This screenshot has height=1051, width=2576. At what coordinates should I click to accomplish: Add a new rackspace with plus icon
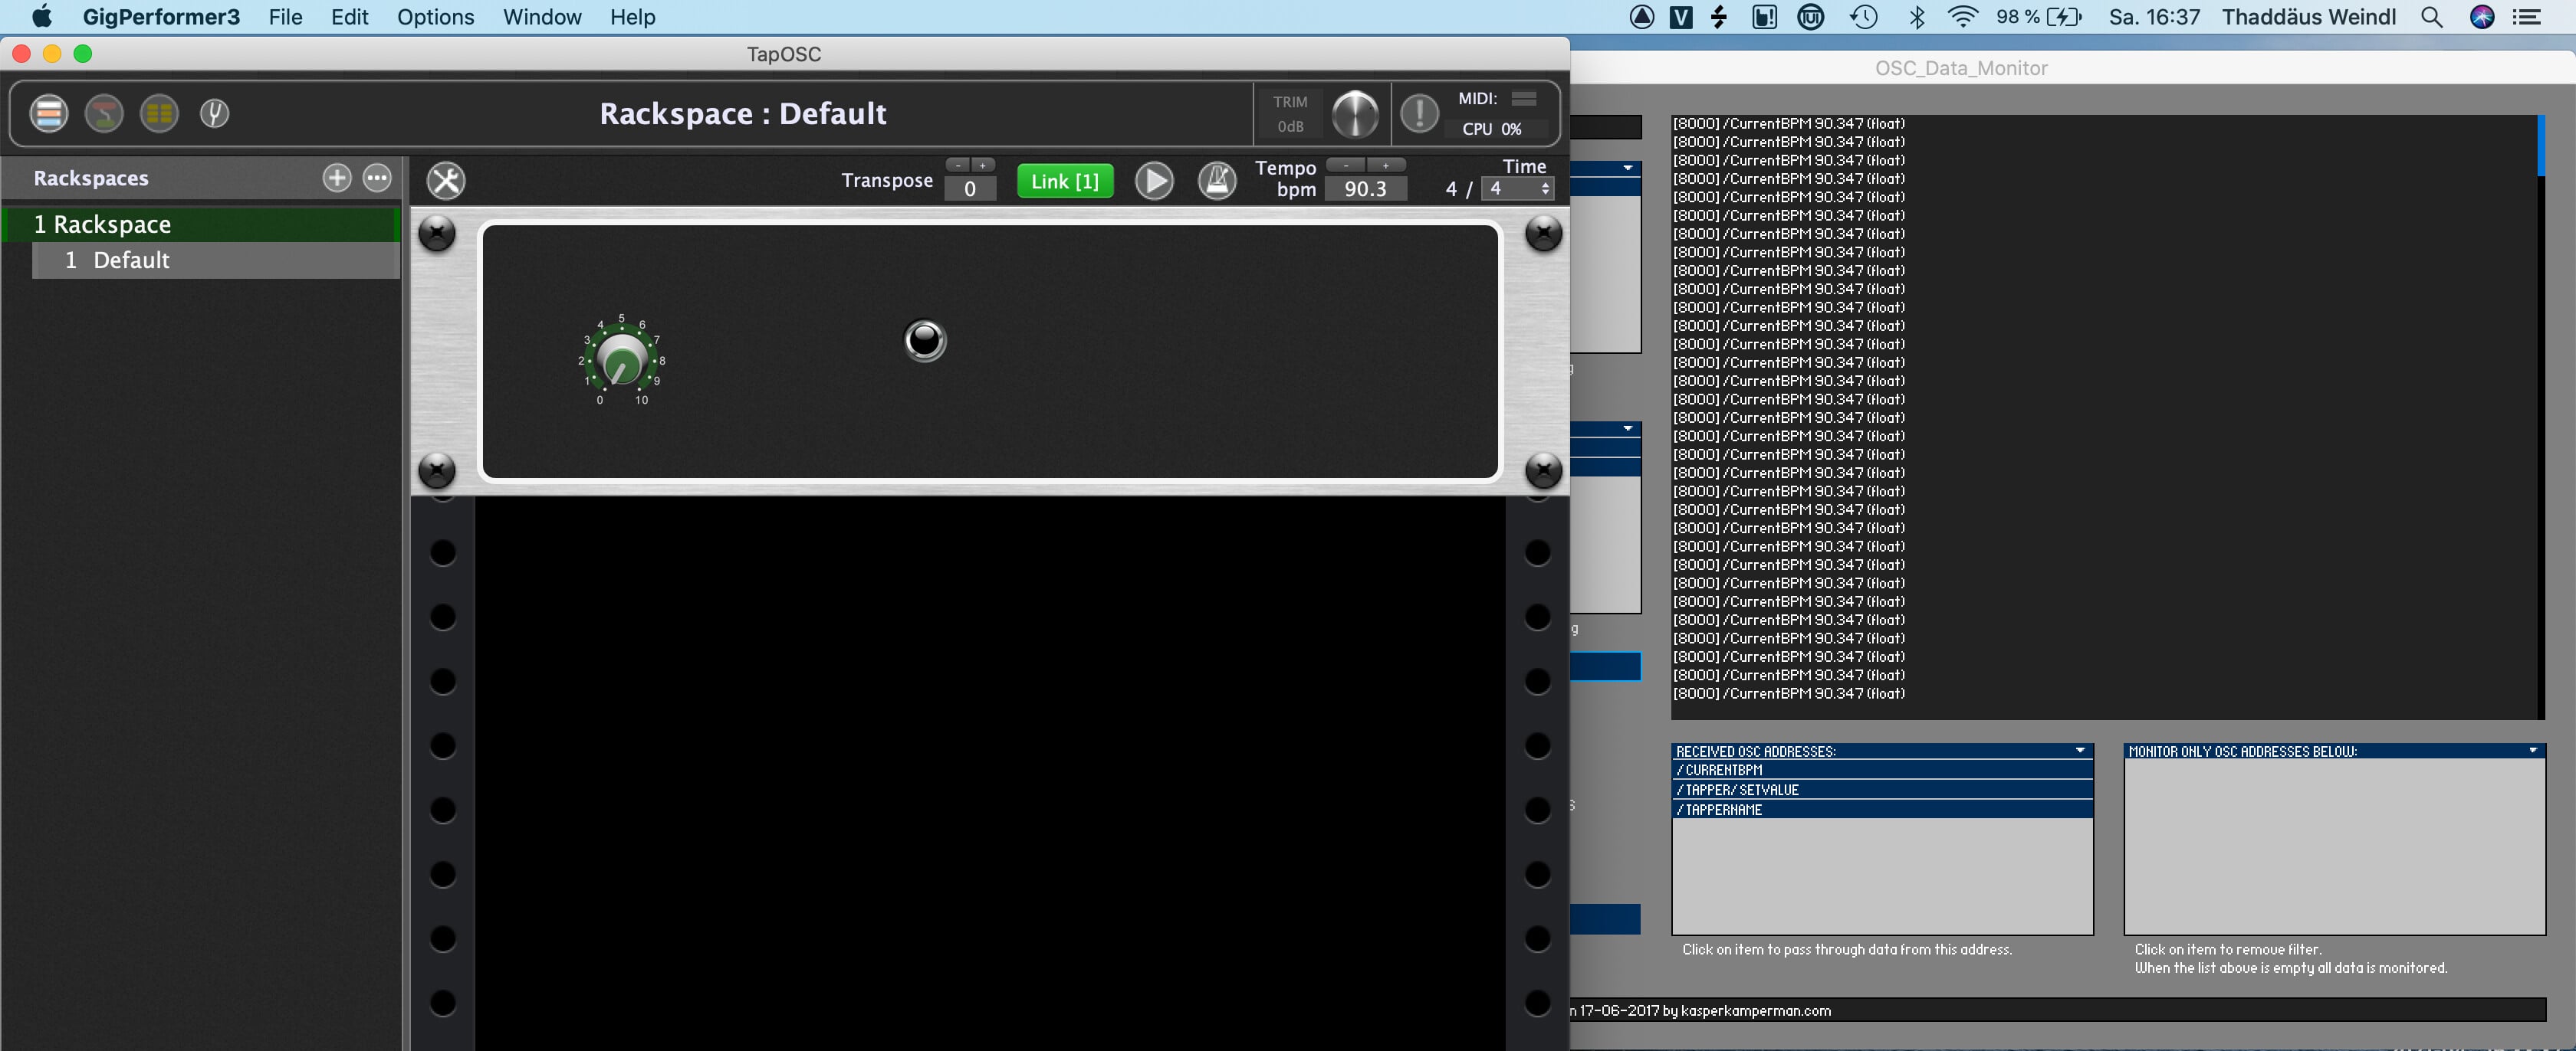tap(337, 178)
